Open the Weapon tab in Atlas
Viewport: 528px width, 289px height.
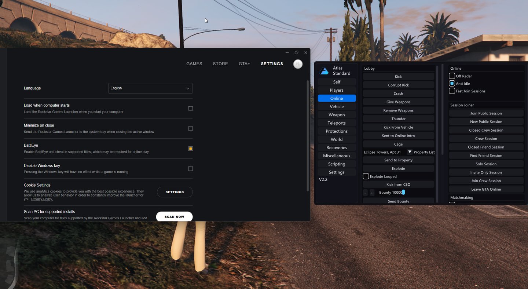pos(337,115)
